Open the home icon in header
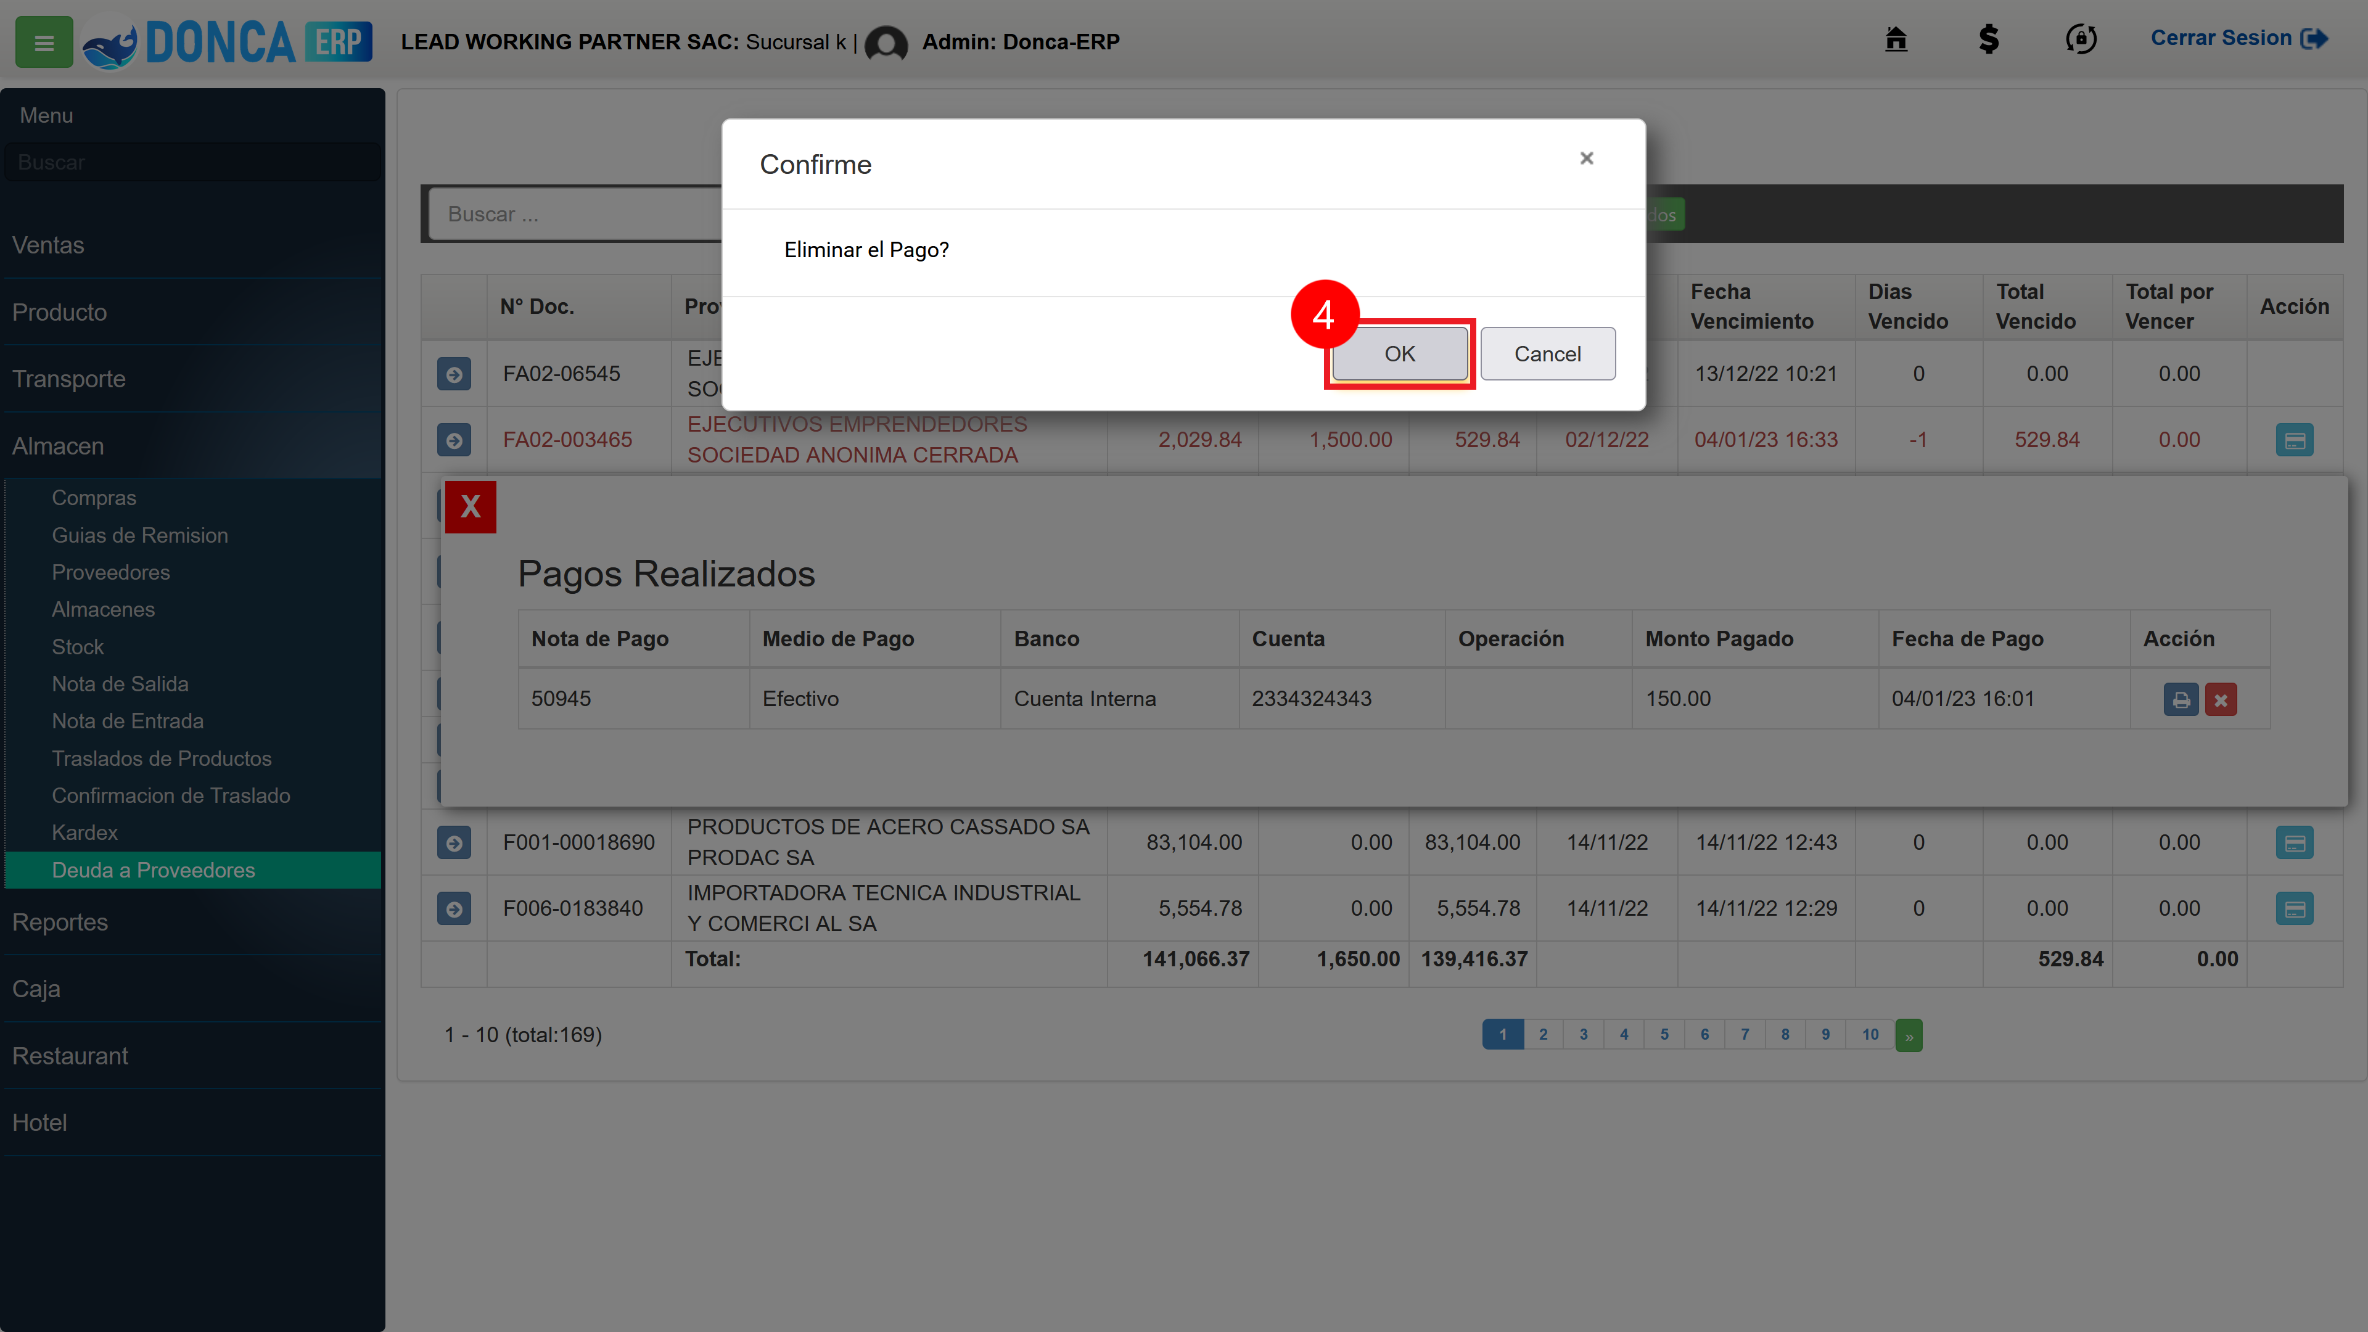Viewport: 2368px width, 1332px height. click(x=1896, y=39)
